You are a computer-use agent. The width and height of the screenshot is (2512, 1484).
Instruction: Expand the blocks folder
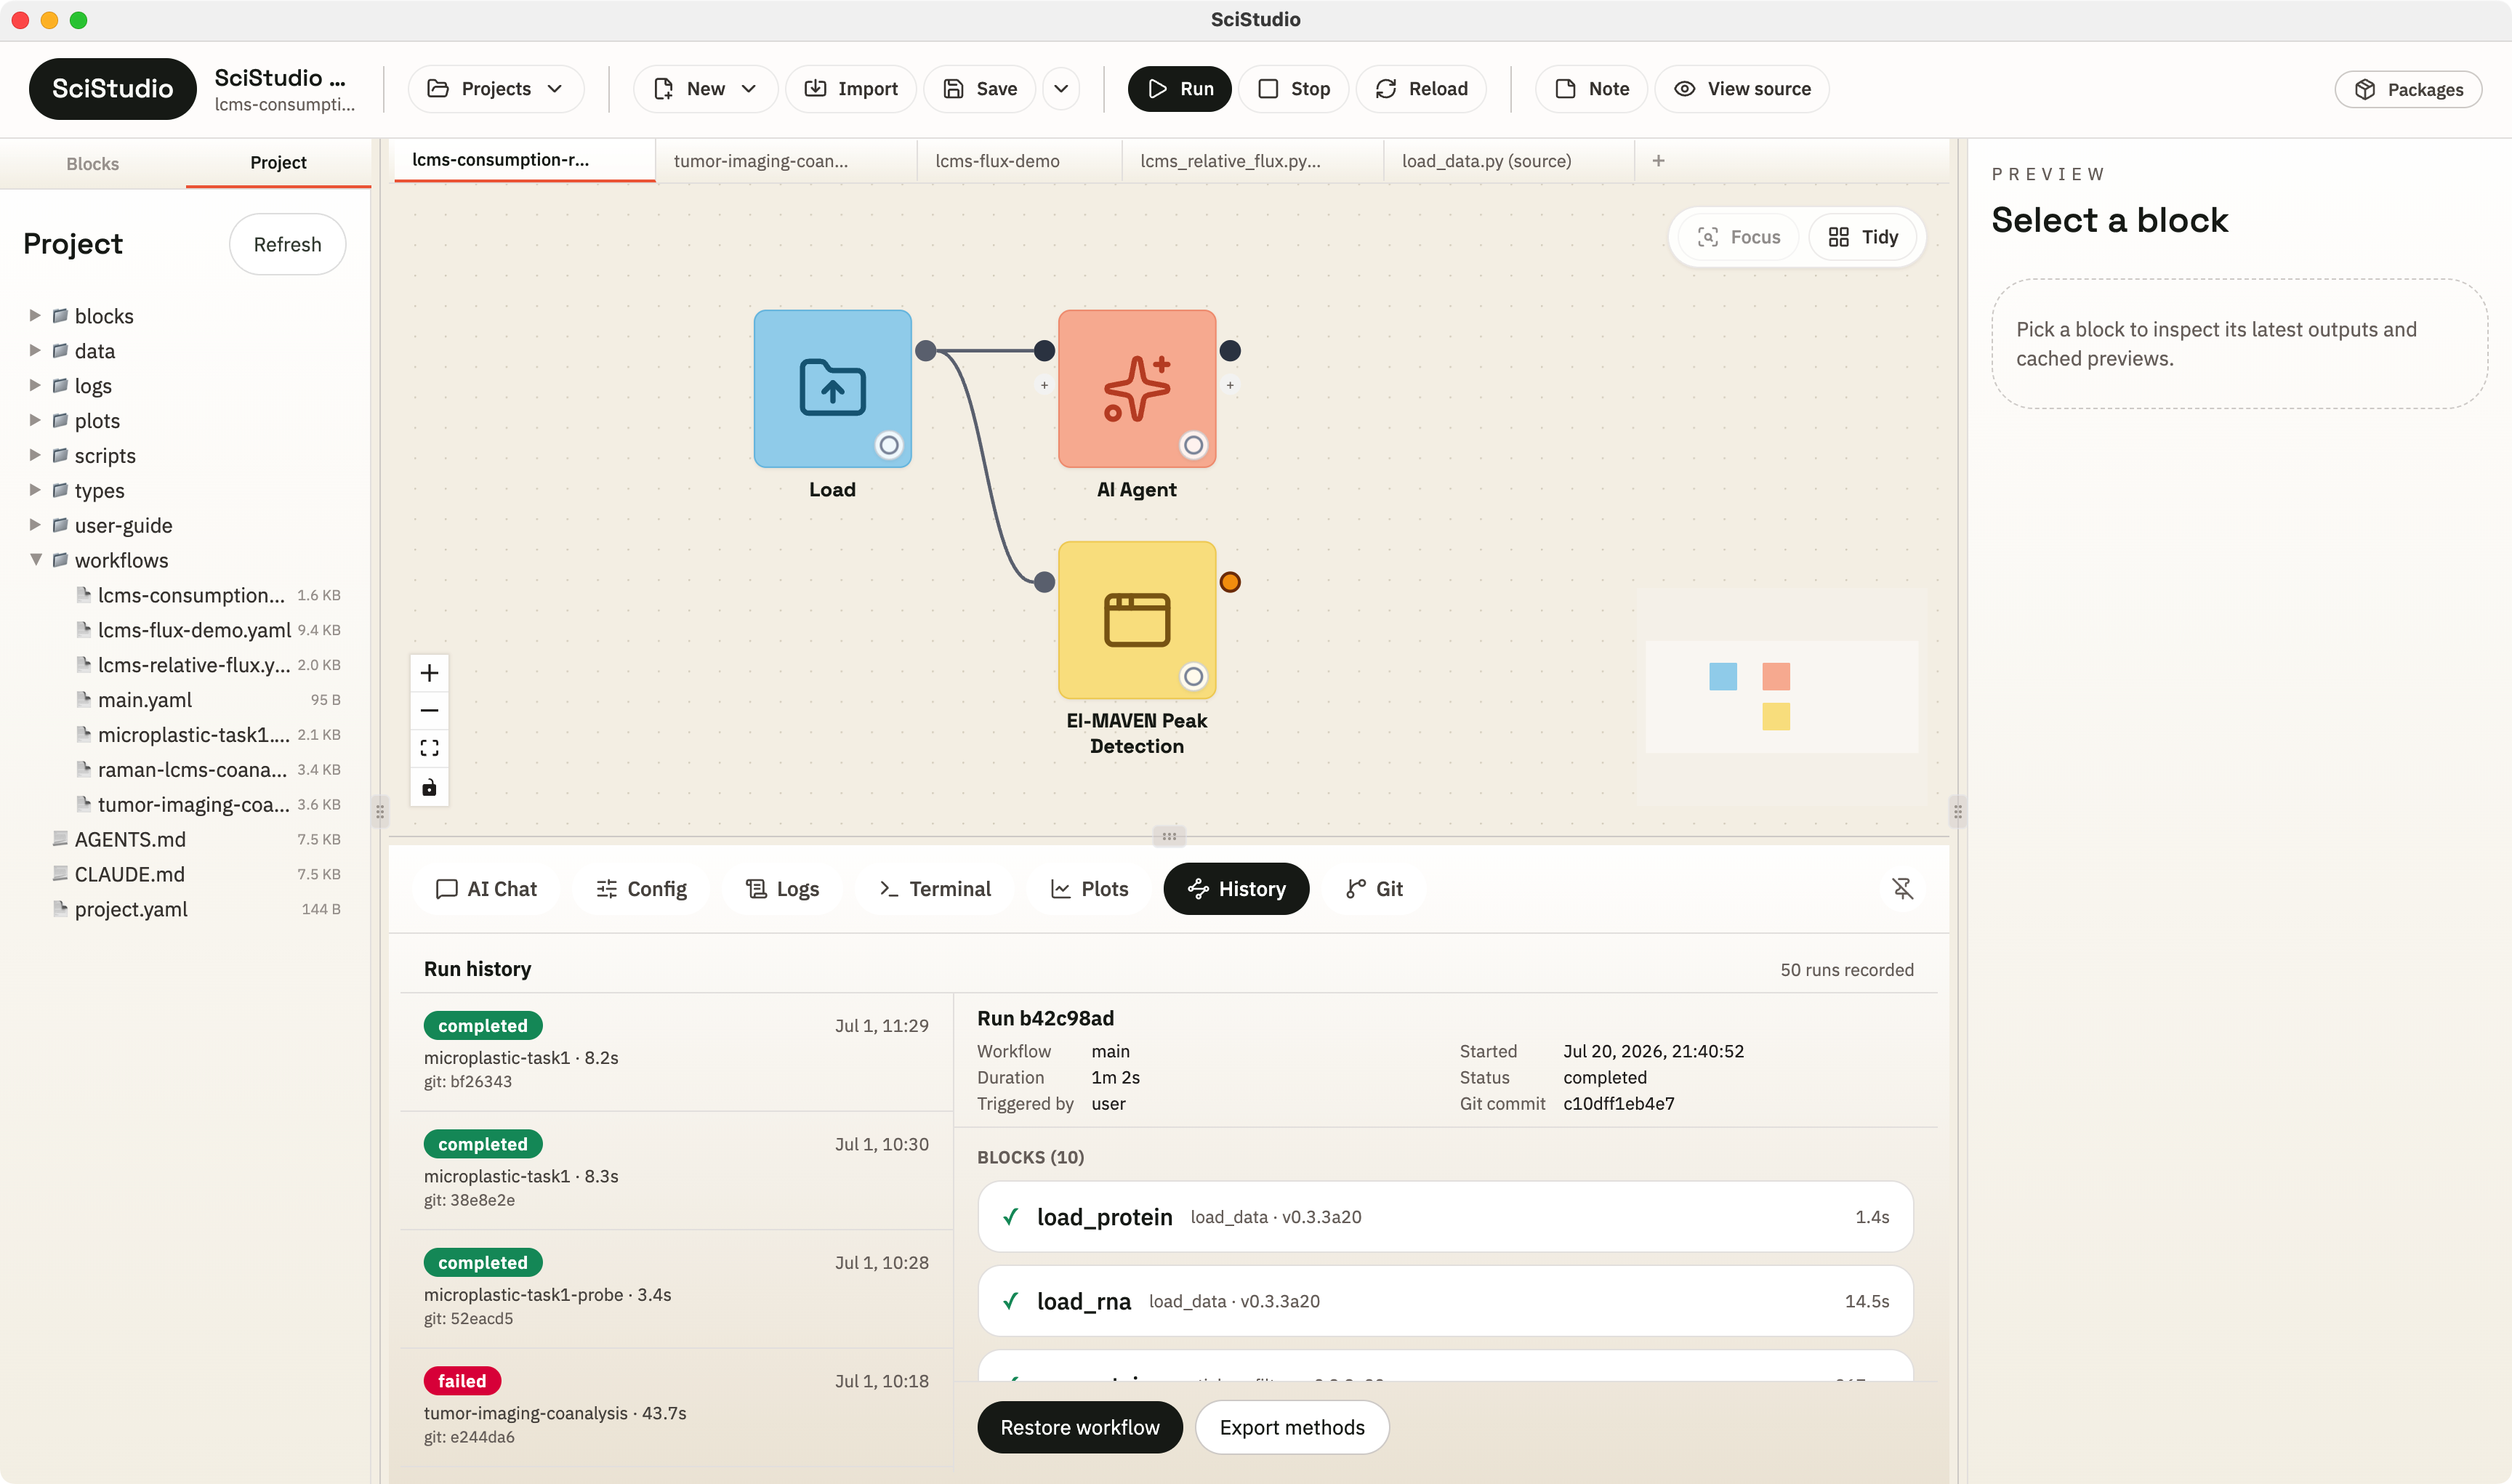click(35, 316)
